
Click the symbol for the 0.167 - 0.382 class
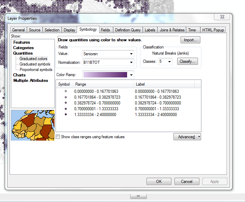coord(65,97)
